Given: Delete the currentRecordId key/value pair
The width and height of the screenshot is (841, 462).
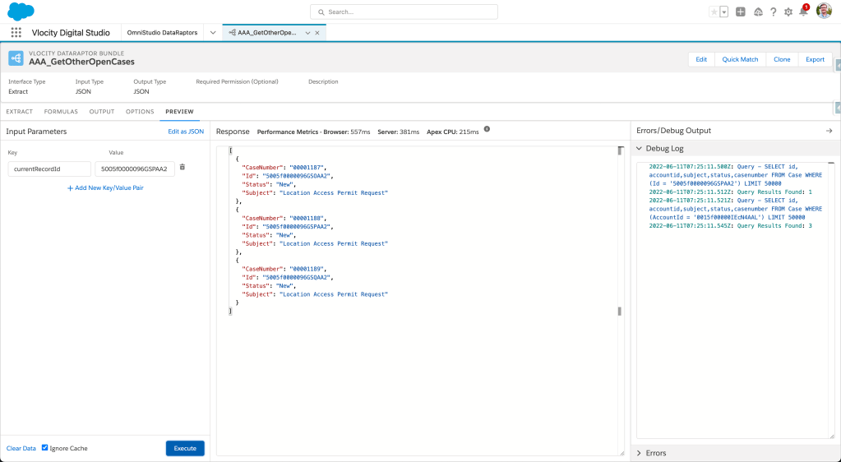Looking at the screenshot, I should pyautogui.click(x=183, y=168).
